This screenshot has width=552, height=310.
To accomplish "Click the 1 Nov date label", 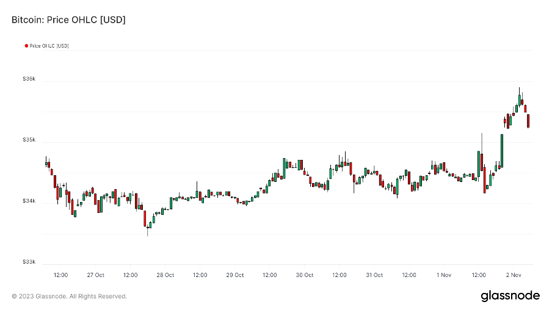I will [x=444, y=275].
